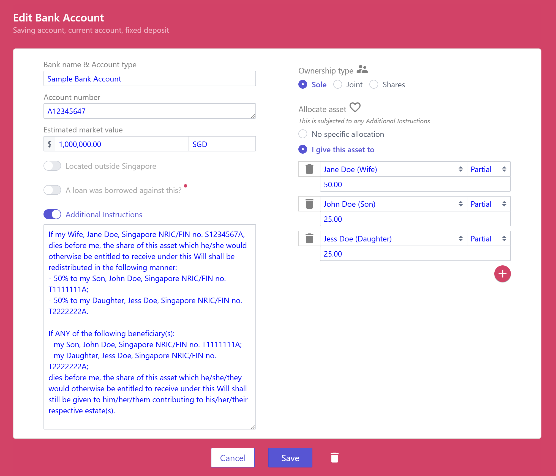Add another beneficiary with plus button
The image size is (556, 476).
[502, 274]
